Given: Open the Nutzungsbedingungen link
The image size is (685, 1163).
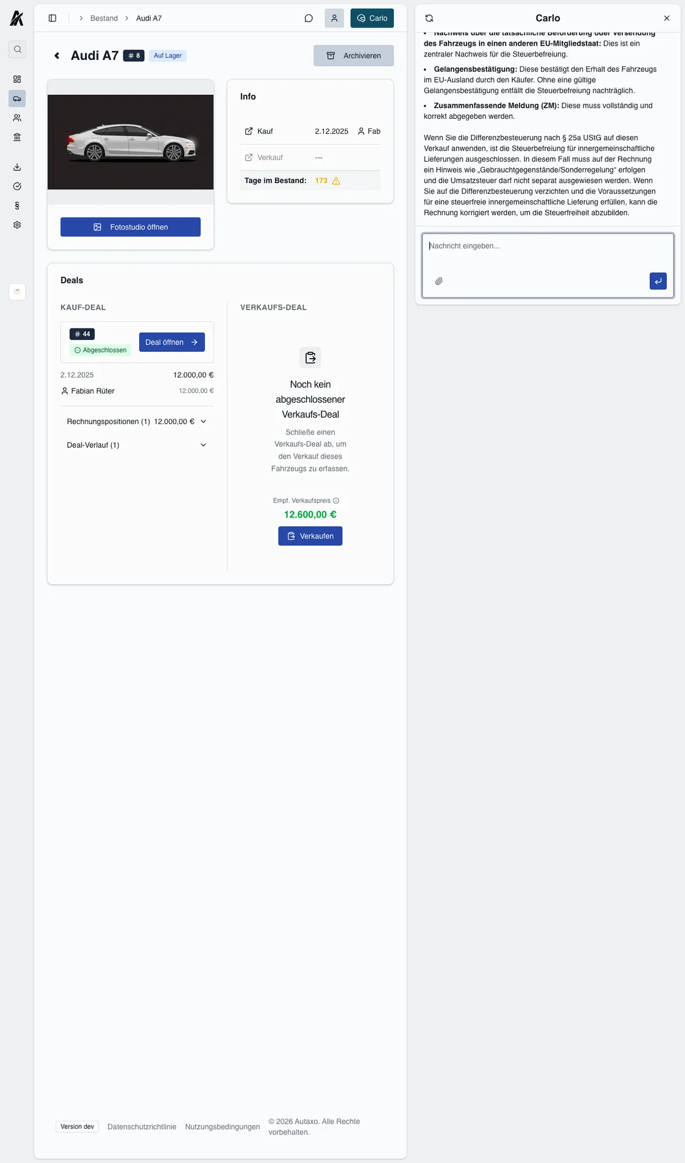Looking at the screenshot, I should 223,1127.
